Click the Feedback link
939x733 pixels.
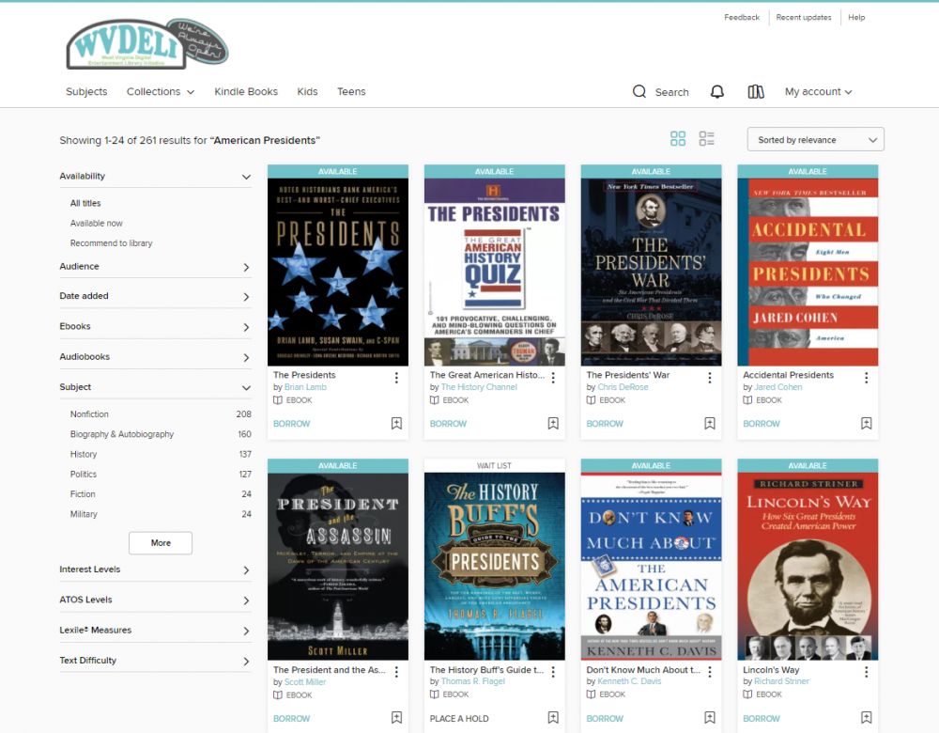pyautogui.click(x=742, y=17)
